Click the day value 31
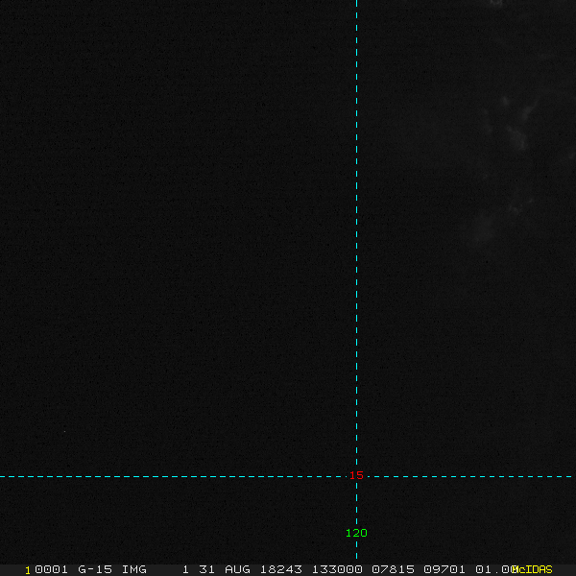This screenshot has width=576, height=576. pyautogui.click(x=206, y=569)
